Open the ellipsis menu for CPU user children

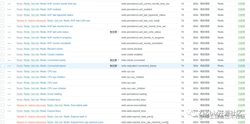pyautogui.click(x=9, y=89)
